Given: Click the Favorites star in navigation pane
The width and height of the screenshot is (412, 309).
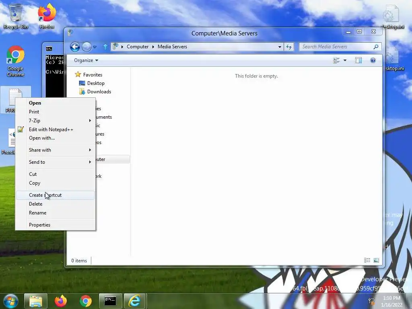Looking at the screenshot, I should 78,74.
